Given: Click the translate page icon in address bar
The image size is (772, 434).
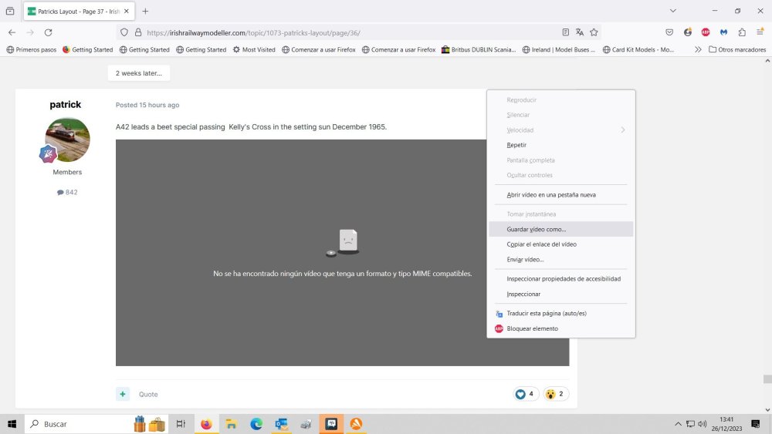Looking at the screenshot, I should [x=580, y=32].
